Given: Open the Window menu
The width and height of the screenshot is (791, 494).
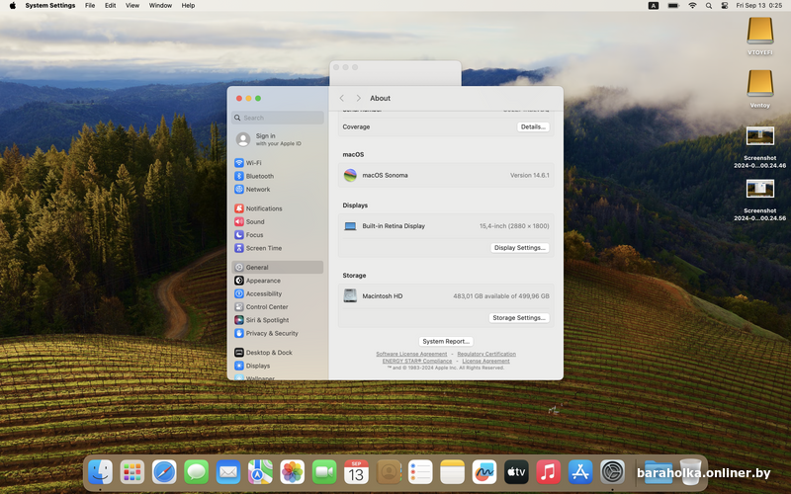Looking at the screenshot, I should pyautogui.click(x=160, y=6).
